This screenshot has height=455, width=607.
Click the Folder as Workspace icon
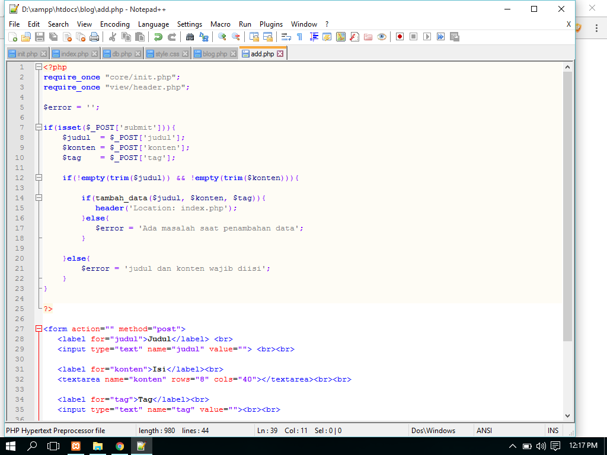tap(368, 37)
